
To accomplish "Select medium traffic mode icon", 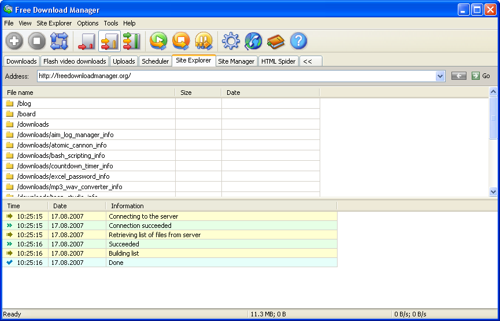I will pyautogui.click(x=109, y=41).
